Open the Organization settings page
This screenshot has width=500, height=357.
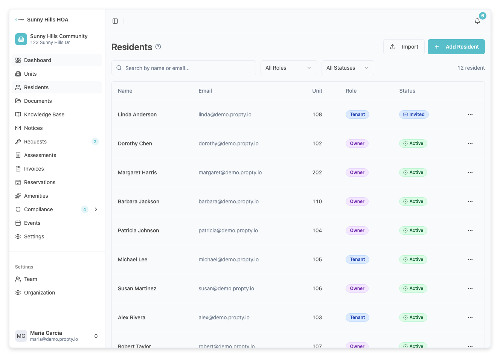pos(40,293)
